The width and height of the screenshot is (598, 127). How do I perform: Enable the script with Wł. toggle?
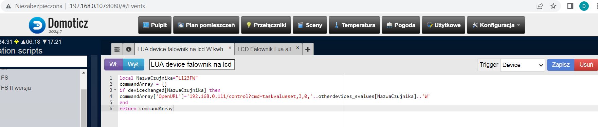(x=113, y=65)
